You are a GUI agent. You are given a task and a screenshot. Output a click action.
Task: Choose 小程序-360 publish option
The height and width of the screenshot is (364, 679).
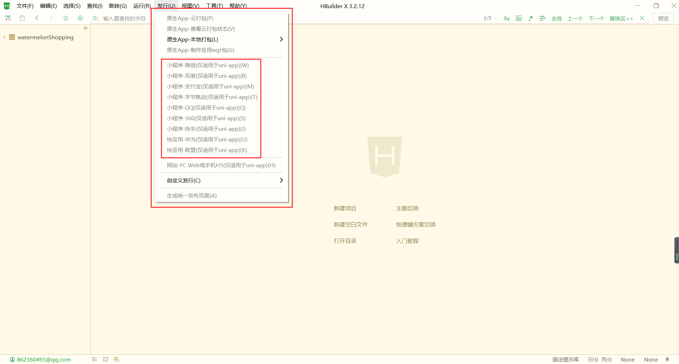206,118
